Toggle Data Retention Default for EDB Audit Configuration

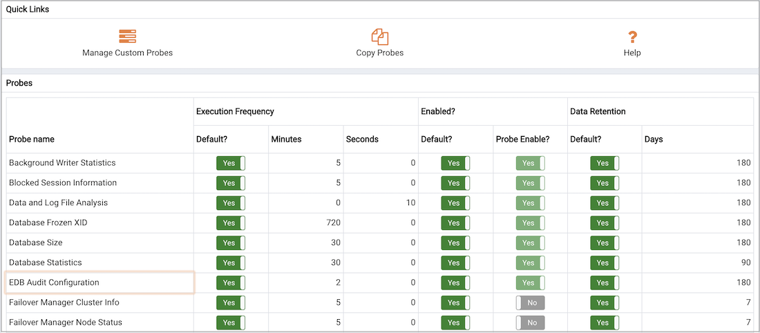(x=605, y=283)
